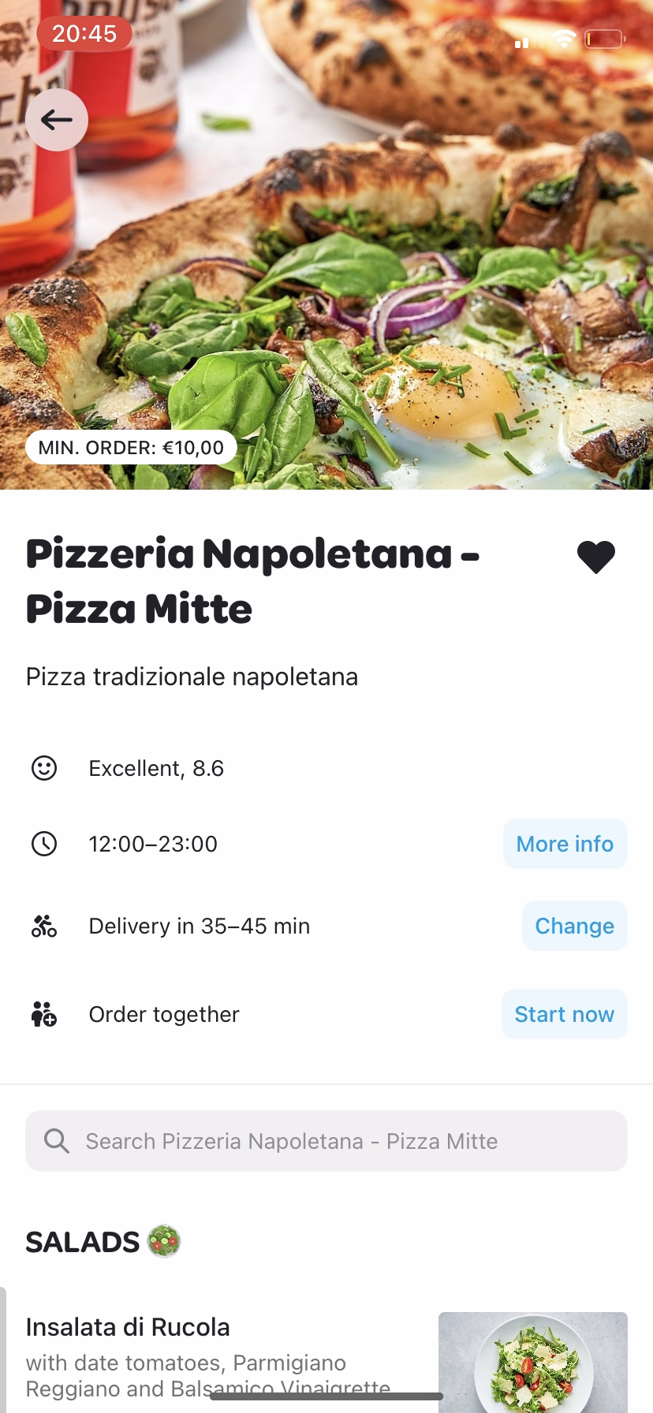Screen dimensions: 653x1413
Task: Click the salad bowl emoji icon
Action: pos(164,1242)
